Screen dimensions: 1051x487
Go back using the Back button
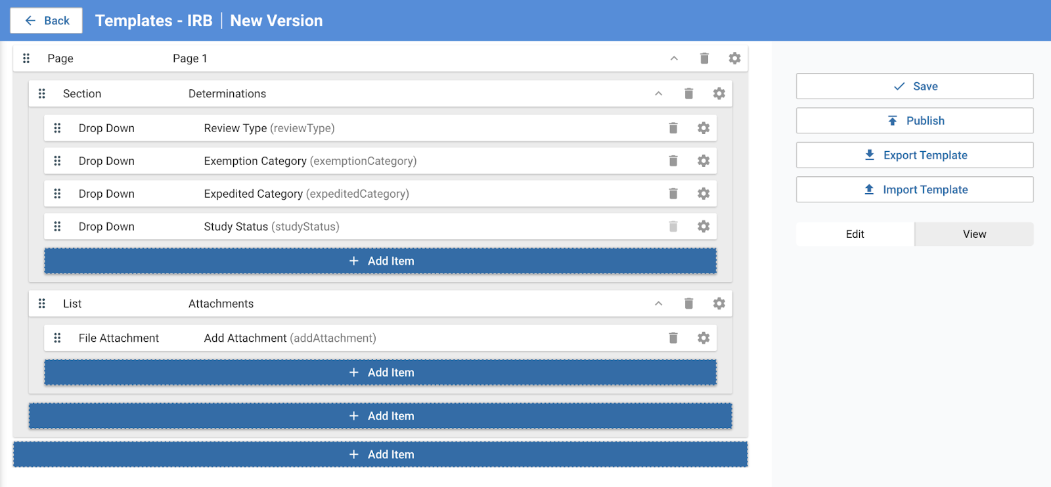47,20
